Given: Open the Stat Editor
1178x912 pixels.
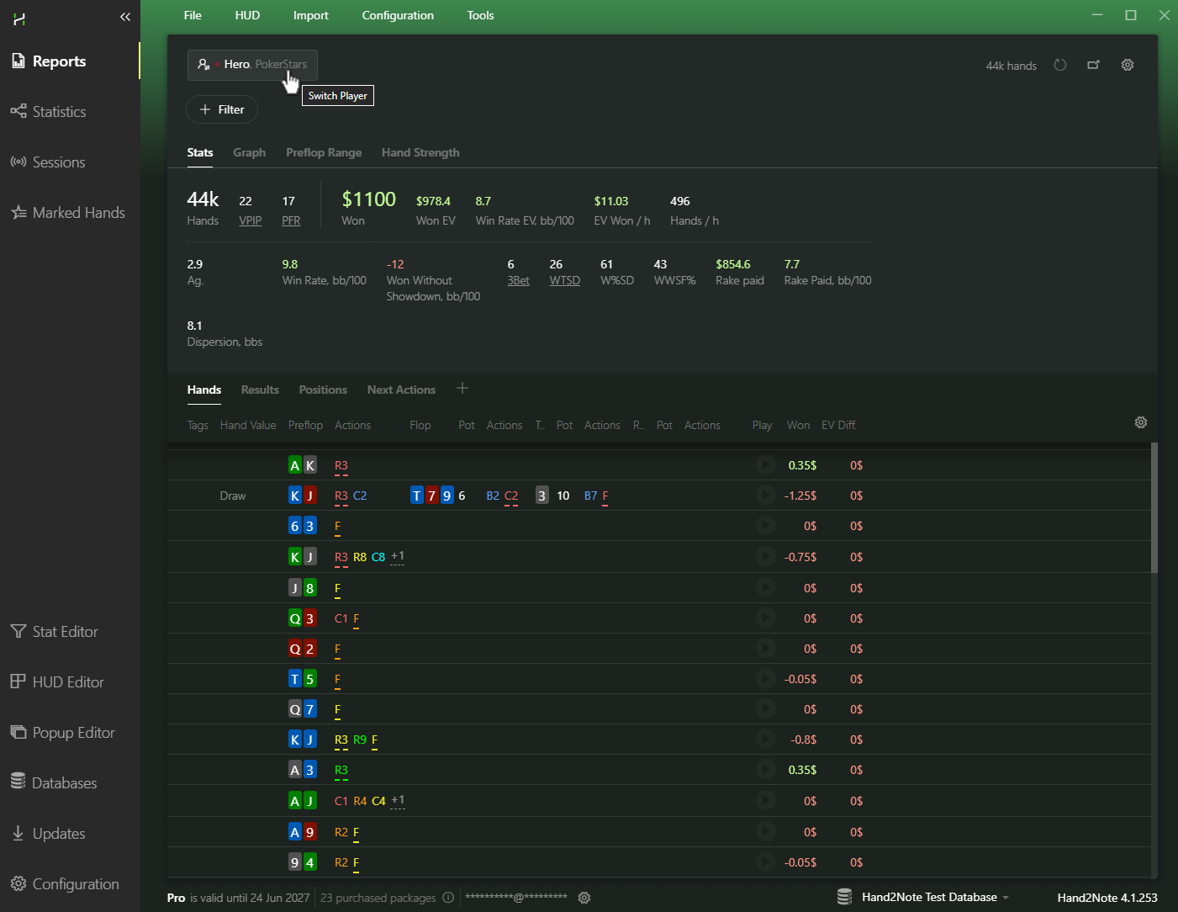Looking at the screenshot, I should 55,632.
